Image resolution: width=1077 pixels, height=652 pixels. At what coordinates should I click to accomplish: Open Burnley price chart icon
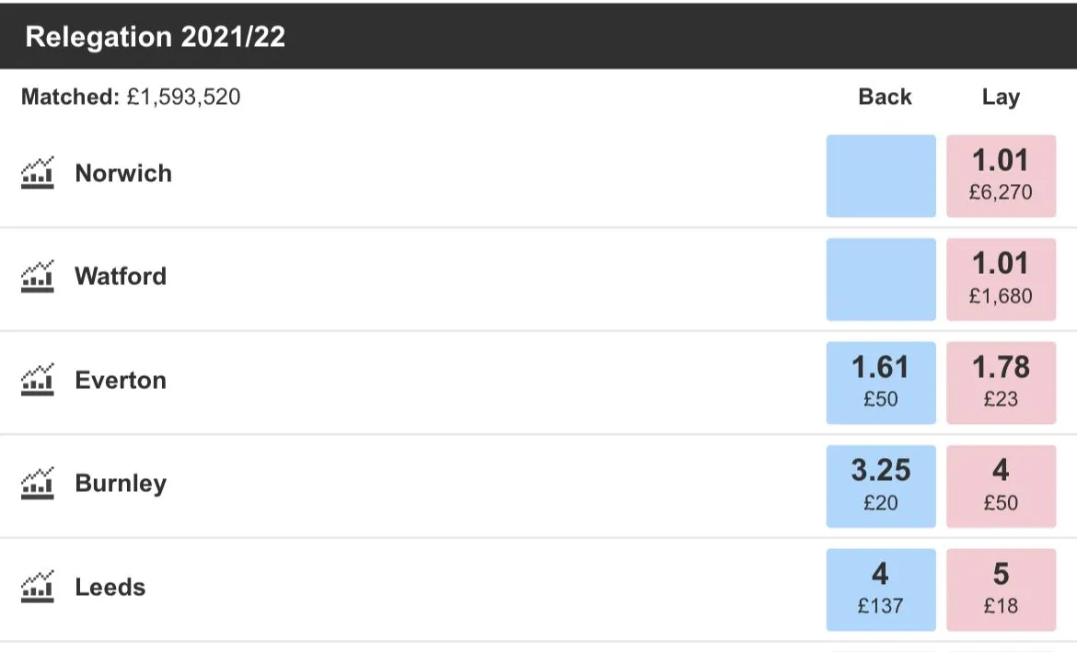38,484
